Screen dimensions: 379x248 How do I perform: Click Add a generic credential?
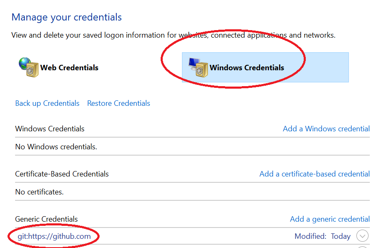(x=330, y=219)
